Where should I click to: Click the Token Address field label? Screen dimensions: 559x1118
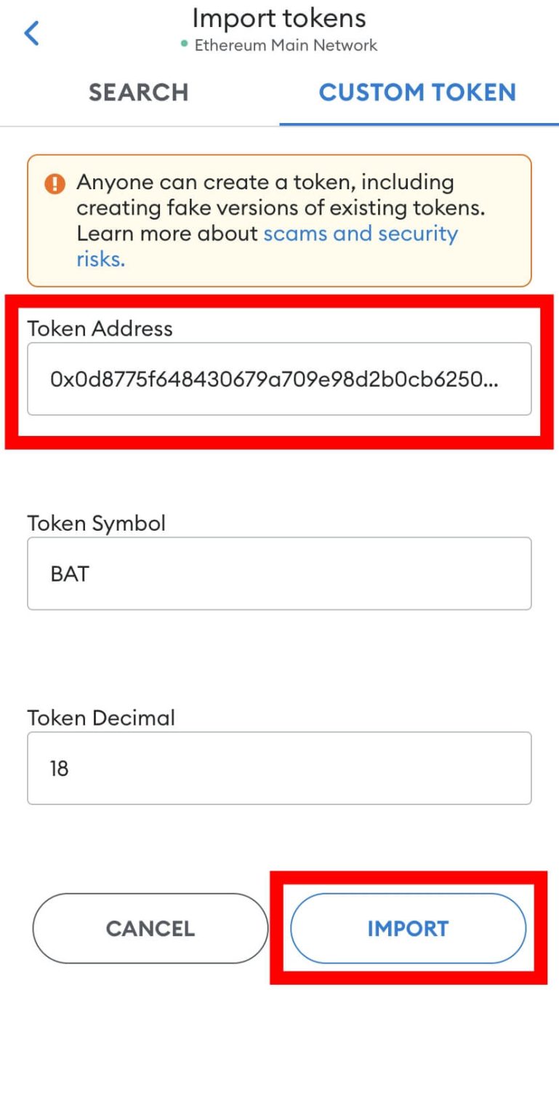click(100, 329)
